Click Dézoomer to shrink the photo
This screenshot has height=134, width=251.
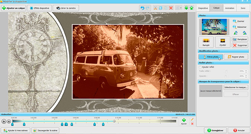pyautogui.click(x=239, y=27)
